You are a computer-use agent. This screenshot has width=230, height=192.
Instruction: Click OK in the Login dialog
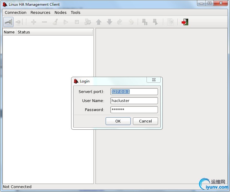pos(118,121)
